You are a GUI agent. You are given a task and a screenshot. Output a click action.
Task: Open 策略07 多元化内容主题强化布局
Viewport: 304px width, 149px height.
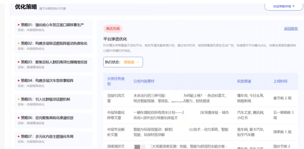tap(47, 137)
